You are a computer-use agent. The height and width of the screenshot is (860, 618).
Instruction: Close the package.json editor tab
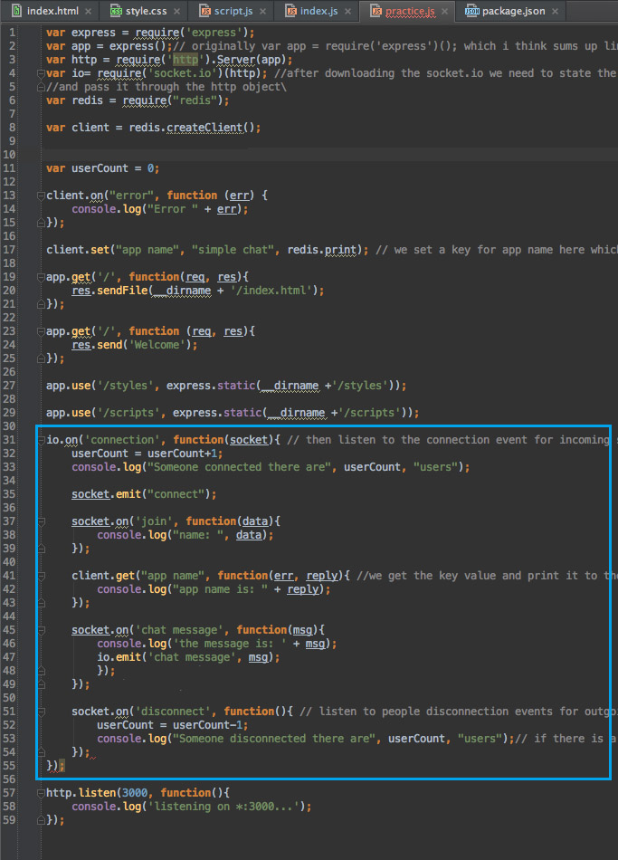555,11
